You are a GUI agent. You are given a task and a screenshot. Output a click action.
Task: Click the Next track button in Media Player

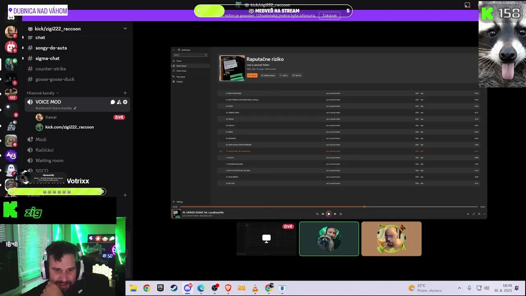[335, 214]
